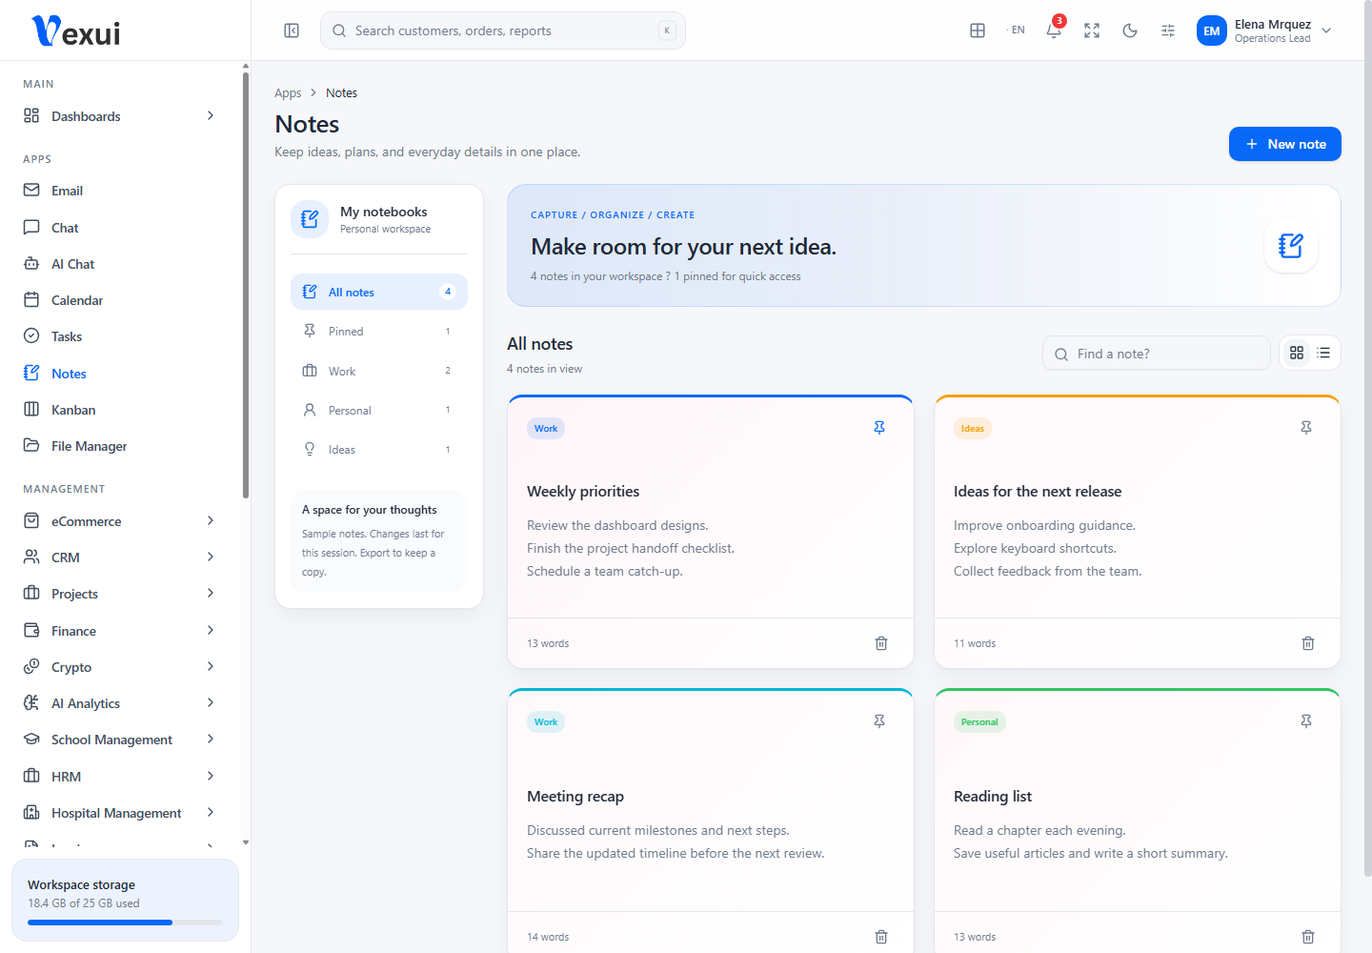Create a note with New note button
Viewport: 1372px width, 953px height.
[1285, 144]
